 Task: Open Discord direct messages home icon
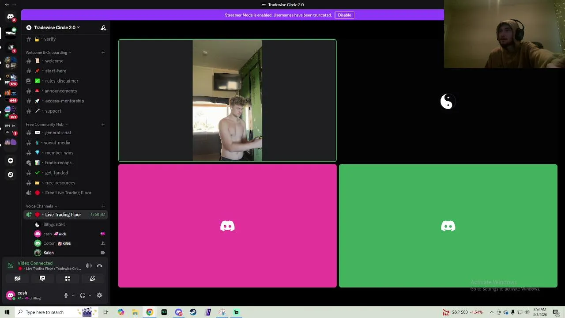[x=10, y=17]
